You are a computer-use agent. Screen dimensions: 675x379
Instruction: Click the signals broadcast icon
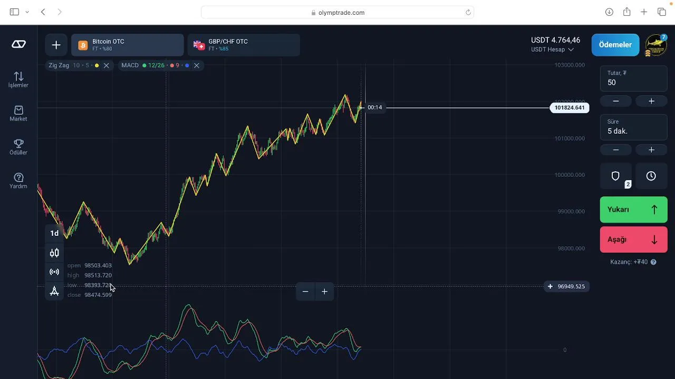[54, 272]
